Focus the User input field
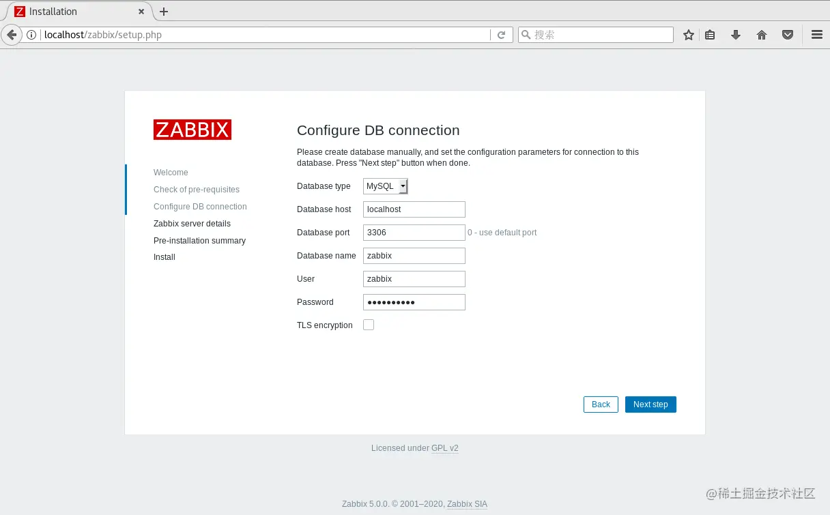Image resolution: width=830 pixels, height=515 pixels. [414, 279]
